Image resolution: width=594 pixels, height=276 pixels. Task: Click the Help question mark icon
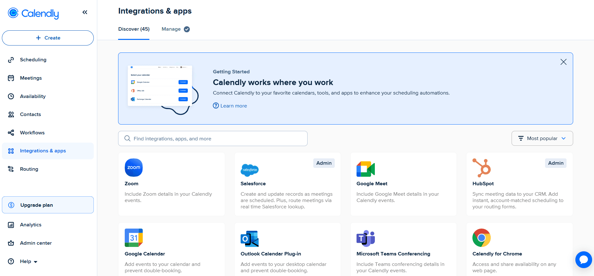tap(11, 261)
